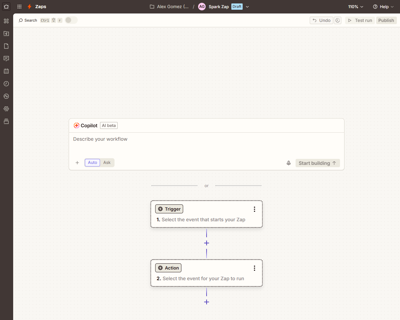This screenshot has height=320, width=400.
Task: View Zap run history via the clock icon
Action: point(6,84)
